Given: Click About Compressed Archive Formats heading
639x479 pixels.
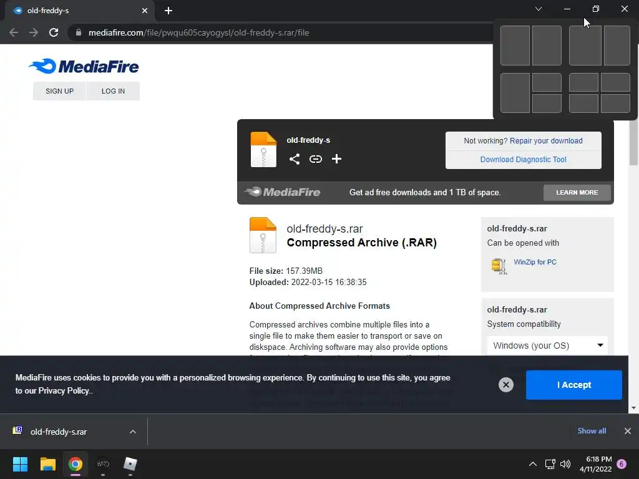Looking at the screenshot, I should tap(319, 306).
